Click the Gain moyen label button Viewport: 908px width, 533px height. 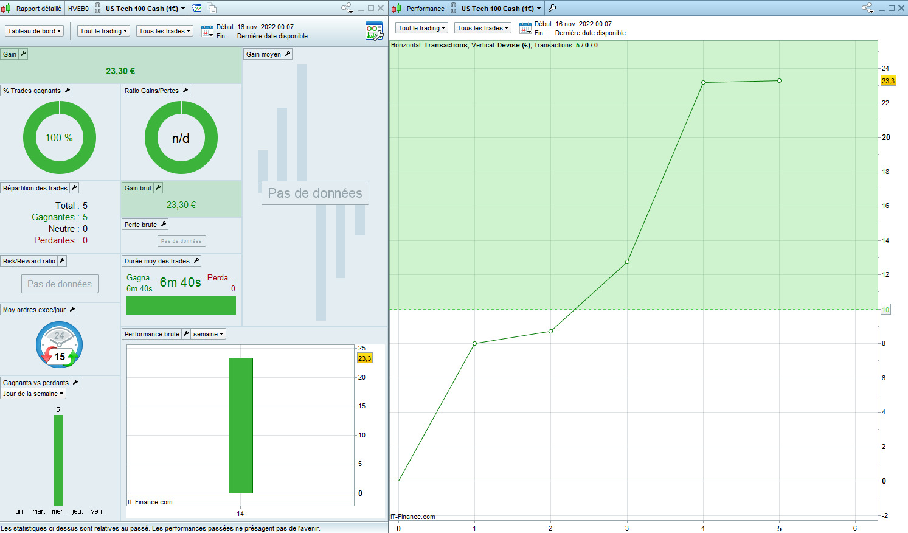point(263,54)
